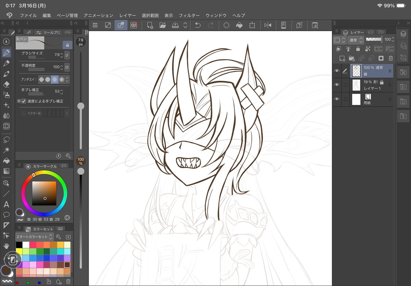Select the Blend tool
The height and width of the screenshot is (286, 411).
point(6,116)
